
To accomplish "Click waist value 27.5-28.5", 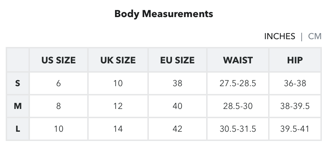I will pos(238,83).
